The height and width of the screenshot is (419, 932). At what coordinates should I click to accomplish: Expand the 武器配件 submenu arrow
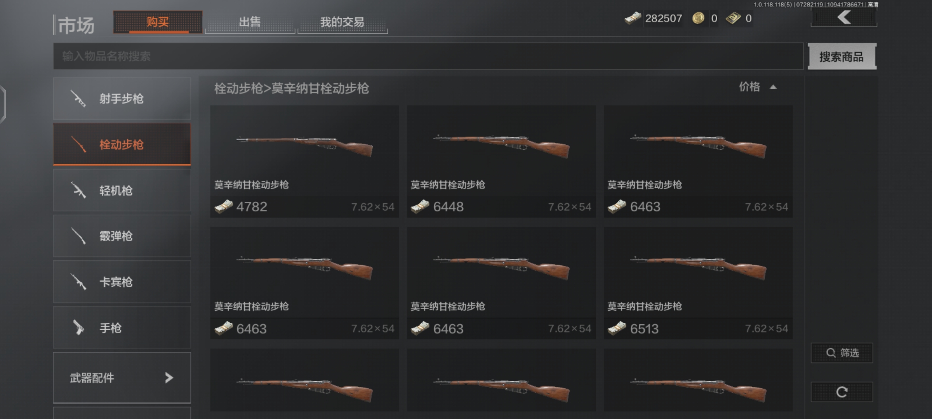pyautogui.click(x=169, y=377)
